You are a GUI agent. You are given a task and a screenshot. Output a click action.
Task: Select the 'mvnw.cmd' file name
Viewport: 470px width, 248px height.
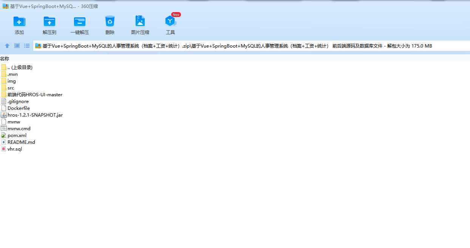pyautogui.click(x=19, y=129)
